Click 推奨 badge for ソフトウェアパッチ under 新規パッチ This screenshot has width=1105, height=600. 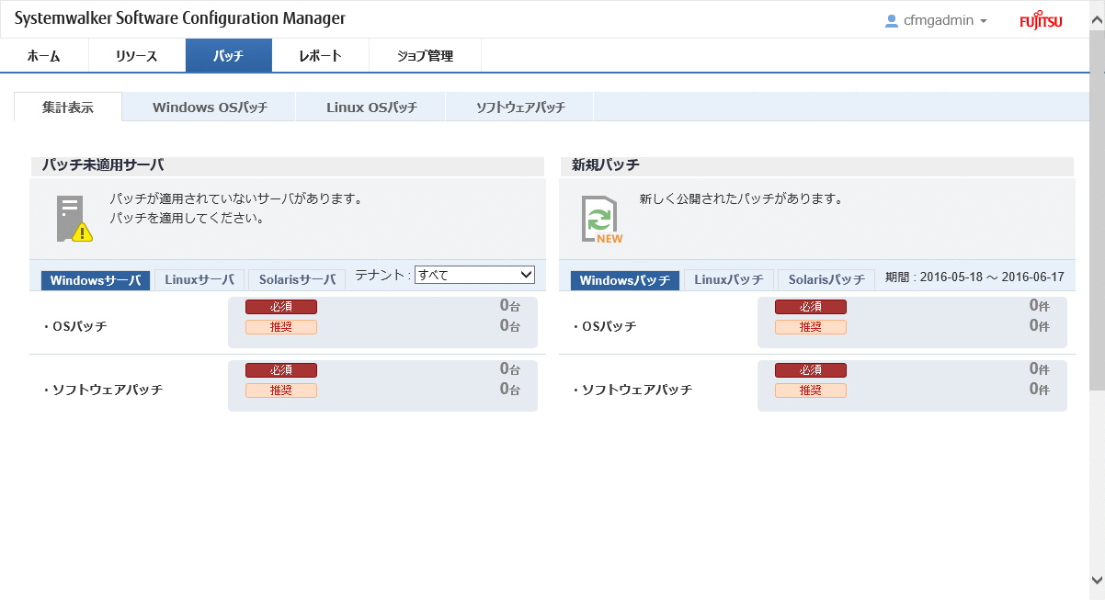811,391
